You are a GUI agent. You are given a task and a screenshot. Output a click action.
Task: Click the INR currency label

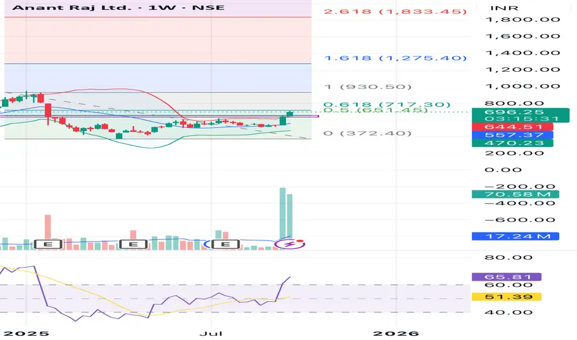coord(504,7)
